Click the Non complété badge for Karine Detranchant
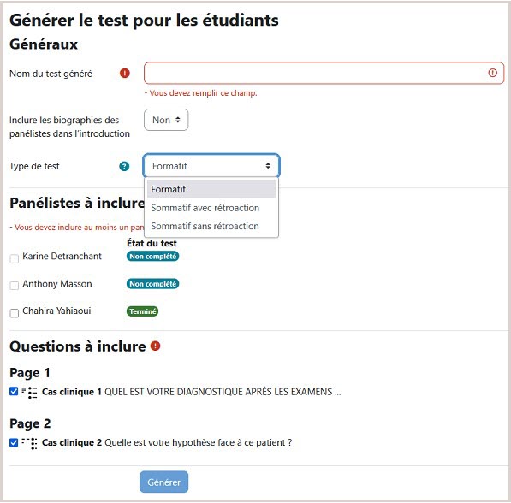The width and height of the screenshot is (511, 503). coord(152,257)
